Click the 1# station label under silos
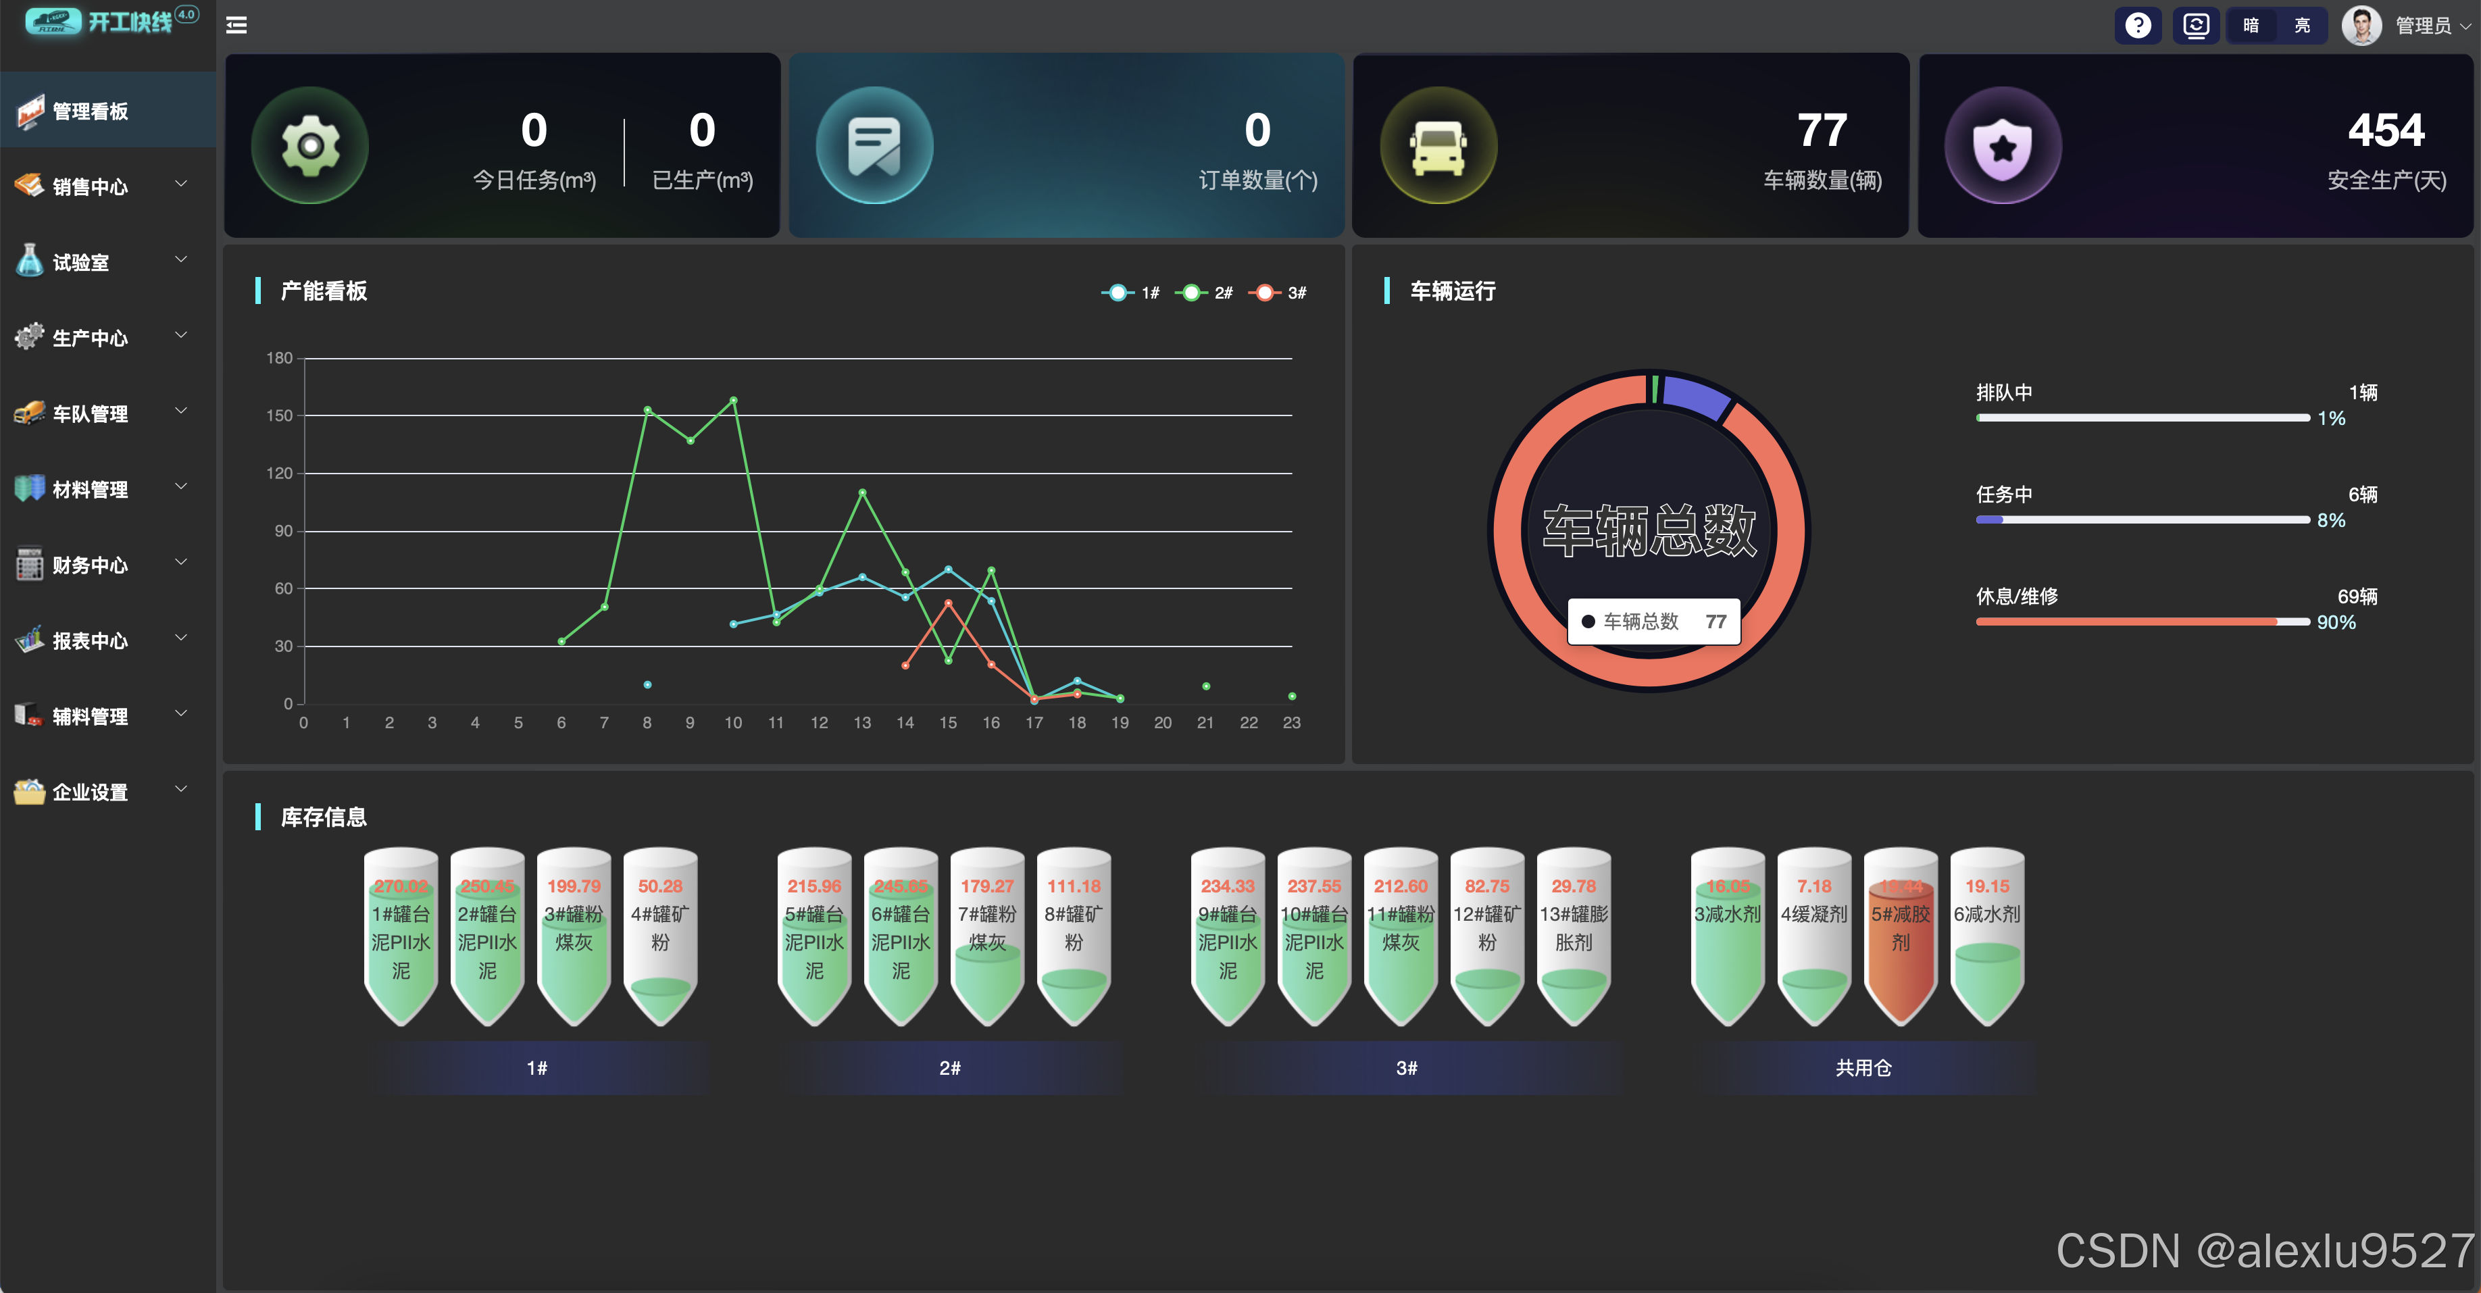2481x1293 pixels. click(x=536, y=1067)
